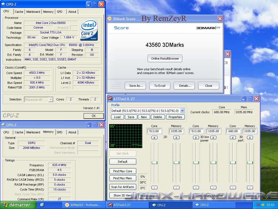Image resolution: width=278 pixels, height=209 pixels.
Task: Click the temperature graph in ATITool
Action: tap(126, 136)
